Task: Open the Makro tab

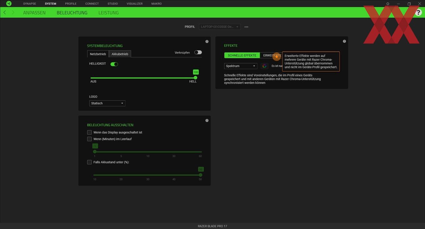Action: click(x=157, y=4)
